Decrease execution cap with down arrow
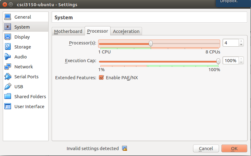 [x=241, y=62]
